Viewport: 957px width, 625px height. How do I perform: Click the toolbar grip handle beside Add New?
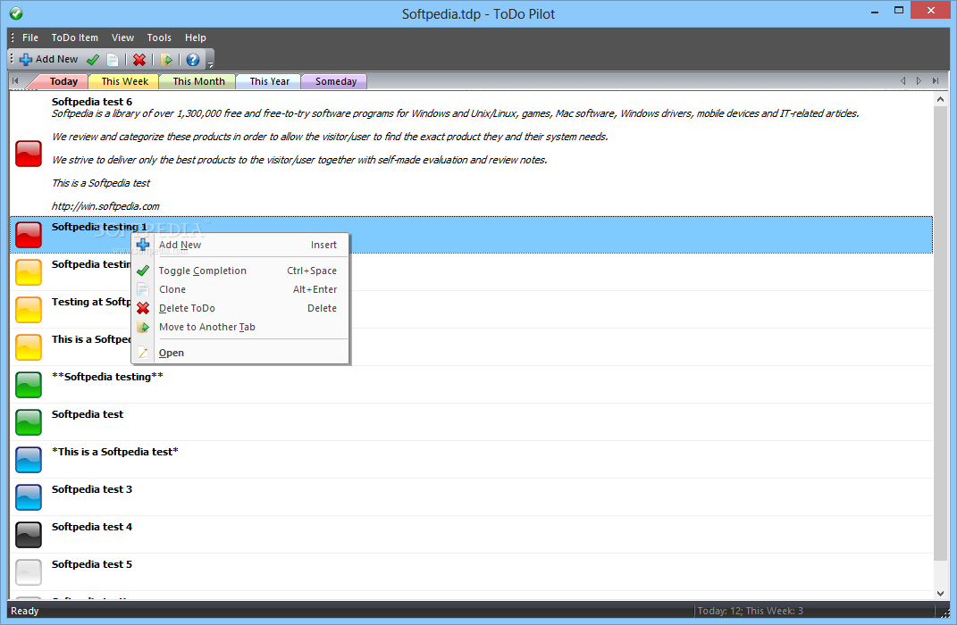click(x=12, y=59)
